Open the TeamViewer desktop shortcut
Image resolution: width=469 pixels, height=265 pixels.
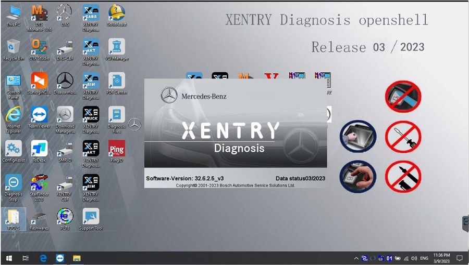click(x=39, y=118)
